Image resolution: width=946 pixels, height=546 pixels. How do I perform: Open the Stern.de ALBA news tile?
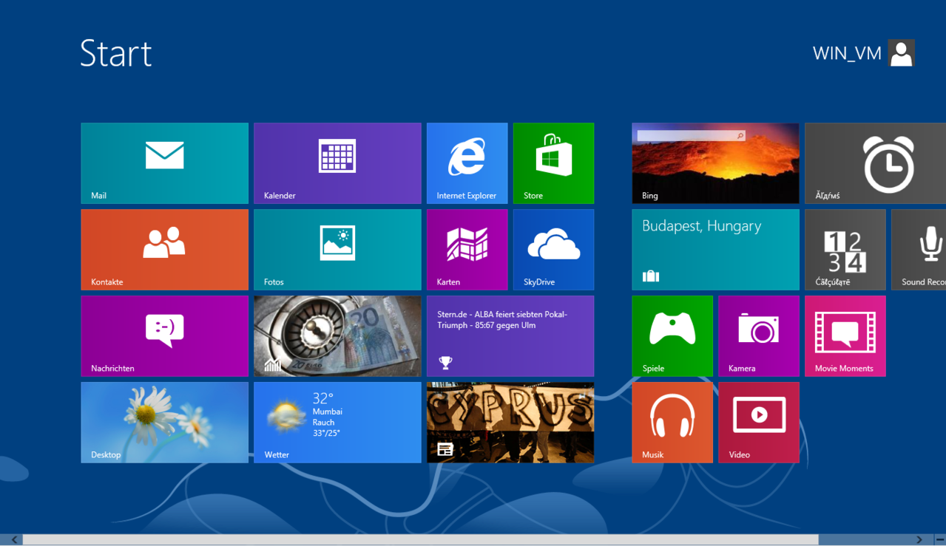510,335
